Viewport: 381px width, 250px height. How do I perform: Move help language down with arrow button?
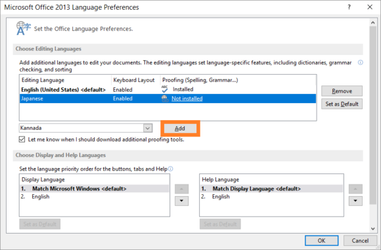[x=355, y=201]
